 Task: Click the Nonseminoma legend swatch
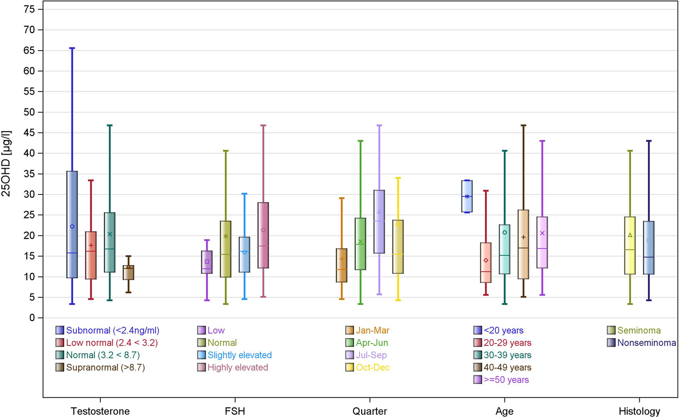[611, 343]
